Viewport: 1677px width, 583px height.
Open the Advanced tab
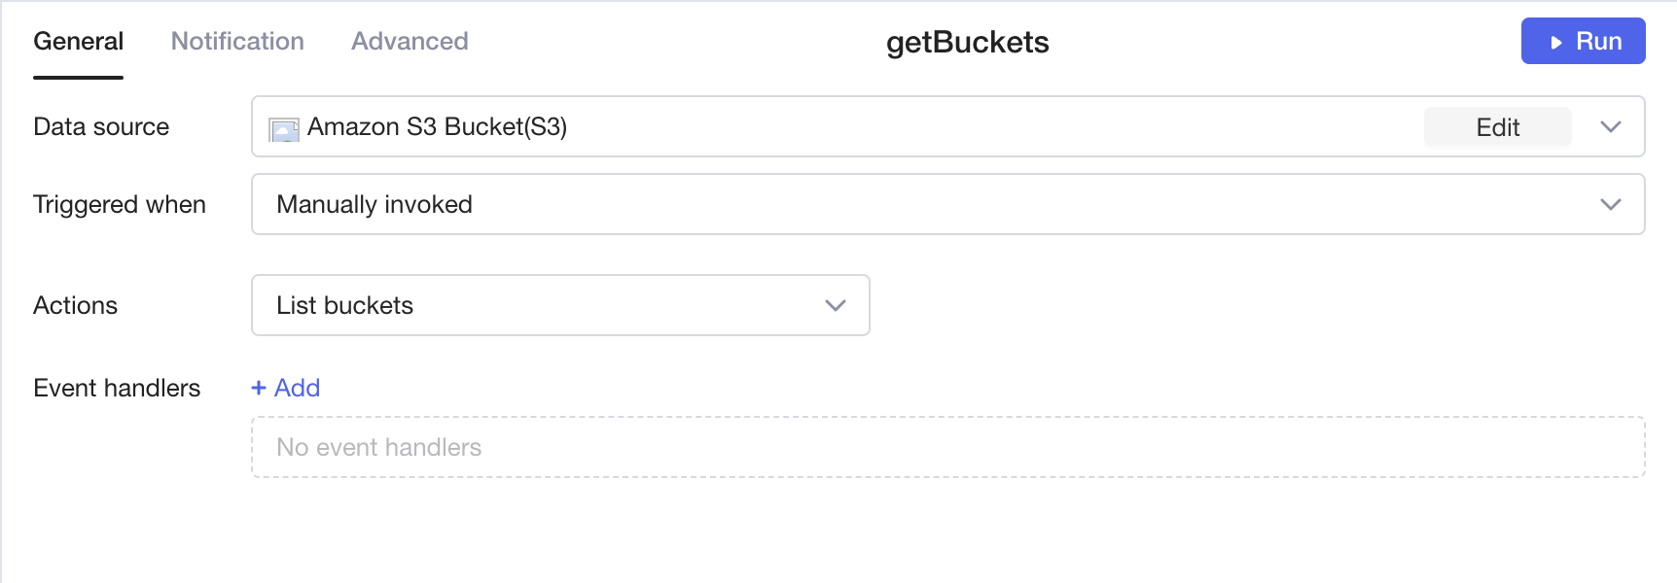pos(410,42)
